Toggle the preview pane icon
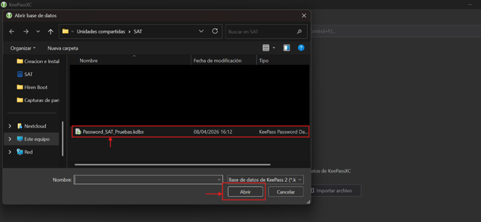481x222 pixels. click(286, 48)
